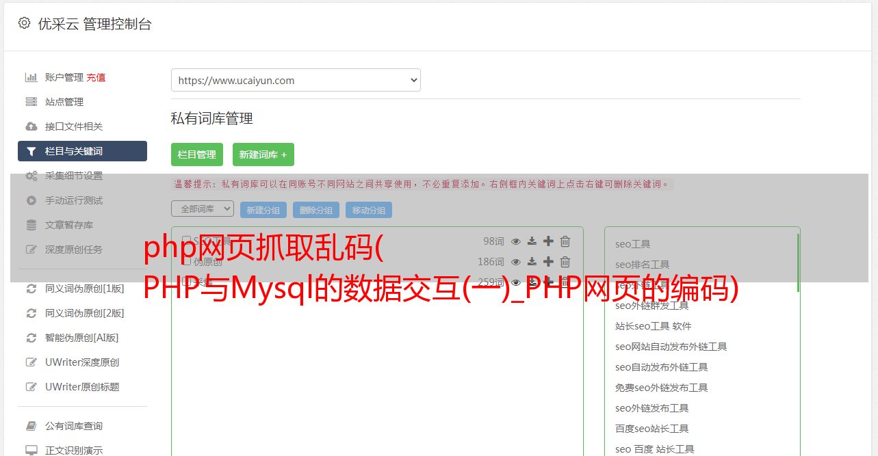Click the 98词 count label

pyautogui.click(x=493, y=241)
